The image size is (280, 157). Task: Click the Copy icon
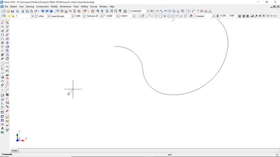coord(27,11)
